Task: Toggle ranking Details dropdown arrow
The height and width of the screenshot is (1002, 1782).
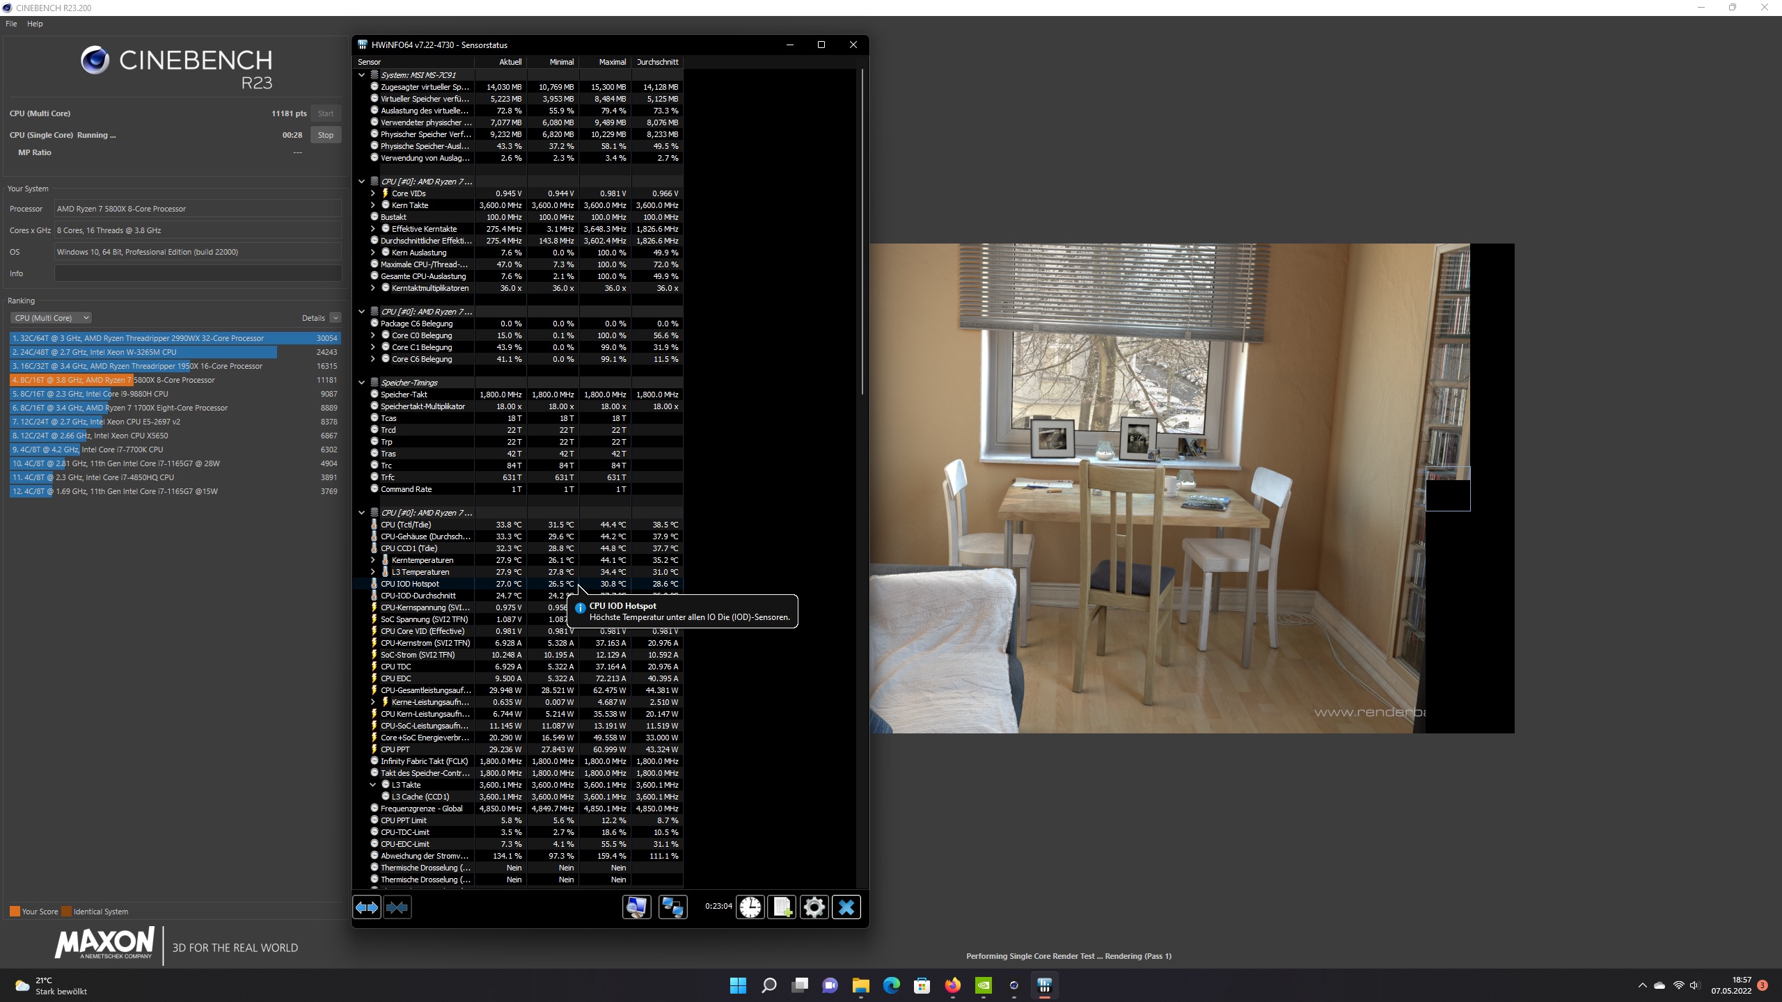Action: tap(336, 318)
